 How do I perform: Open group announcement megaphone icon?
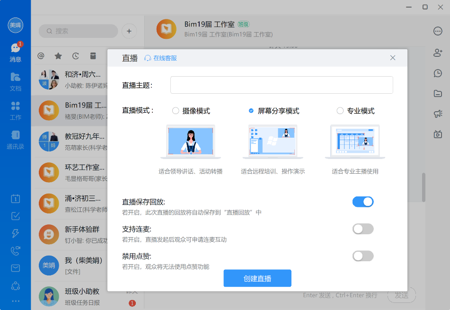(438, 114)
